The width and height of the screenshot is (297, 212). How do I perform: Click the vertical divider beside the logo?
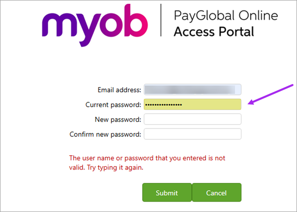click(x=161, y=20)
